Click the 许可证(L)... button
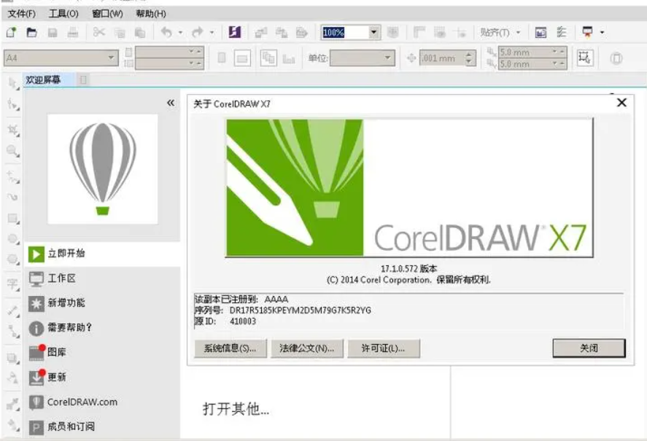 (x=384, y=348)
